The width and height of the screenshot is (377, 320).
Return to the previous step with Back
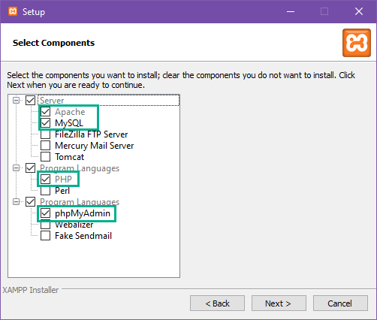click(x=217, y=303)
